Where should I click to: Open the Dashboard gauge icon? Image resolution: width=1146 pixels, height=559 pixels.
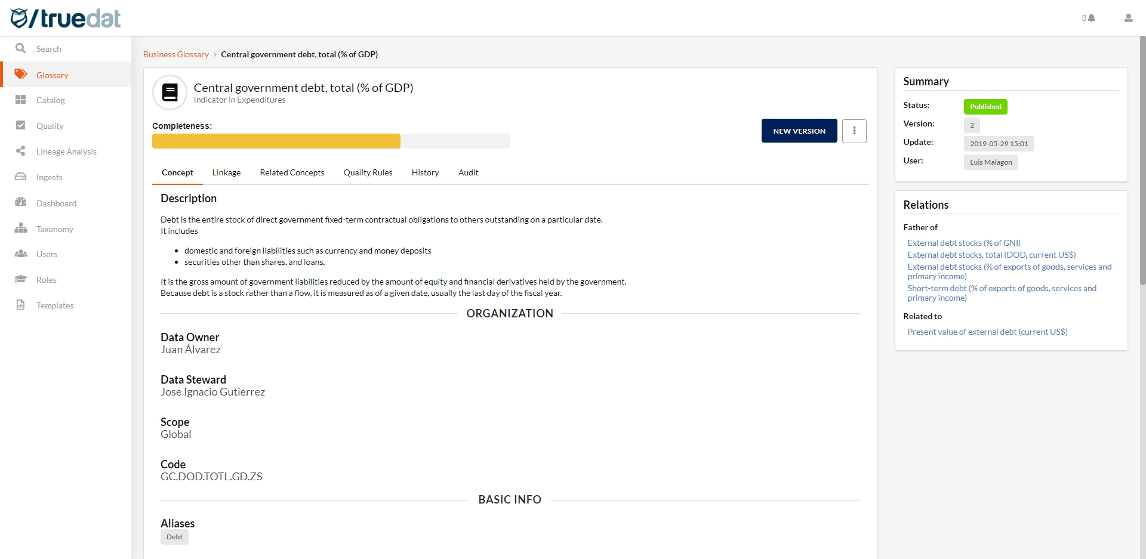tap(21, 202)
